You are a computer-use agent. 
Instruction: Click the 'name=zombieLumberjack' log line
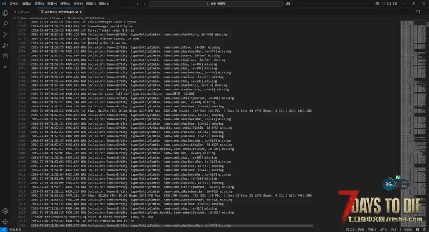[130, 89]
